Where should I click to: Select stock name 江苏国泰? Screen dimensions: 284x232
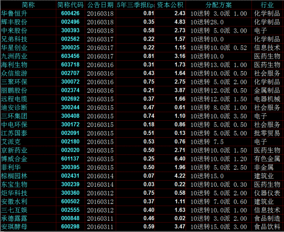(14, 133)
